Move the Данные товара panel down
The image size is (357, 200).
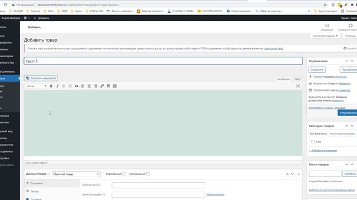click(x=292, y=174)
